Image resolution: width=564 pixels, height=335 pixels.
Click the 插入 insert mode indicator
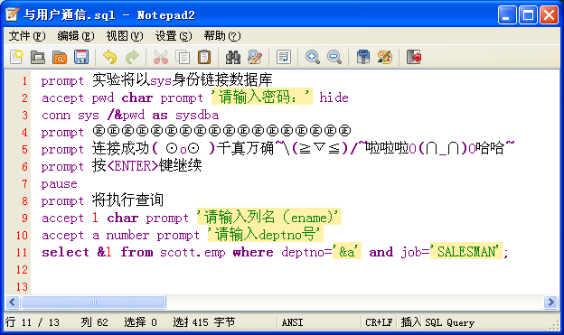point(410,322)
